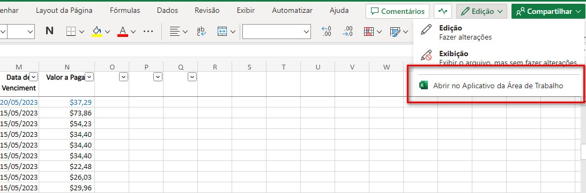
Task: Click the text alignment icon
Action: [174, 32]
